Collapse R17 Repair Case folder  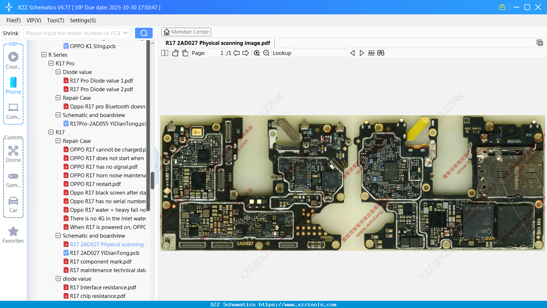pos(58,141)
